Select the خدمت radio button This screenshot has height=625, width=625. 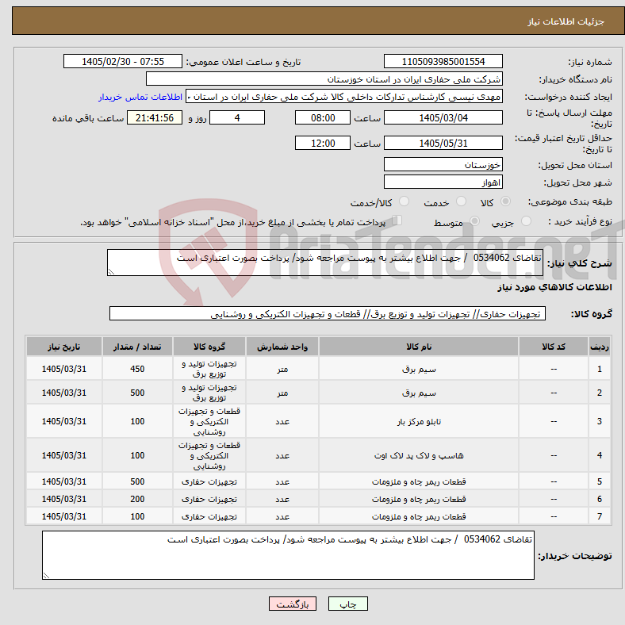(461, 201)
